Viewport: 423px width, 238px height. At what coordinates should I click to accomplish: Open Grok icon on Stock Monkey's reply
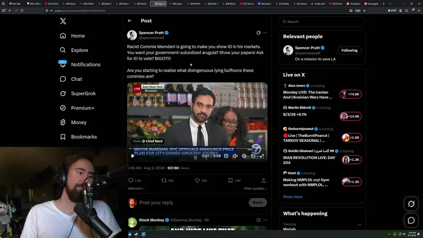coord(258,220)
